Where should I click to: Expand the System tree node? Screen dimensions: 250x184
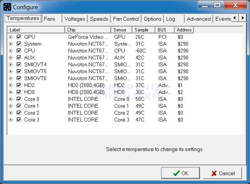[x=11, y=44]
